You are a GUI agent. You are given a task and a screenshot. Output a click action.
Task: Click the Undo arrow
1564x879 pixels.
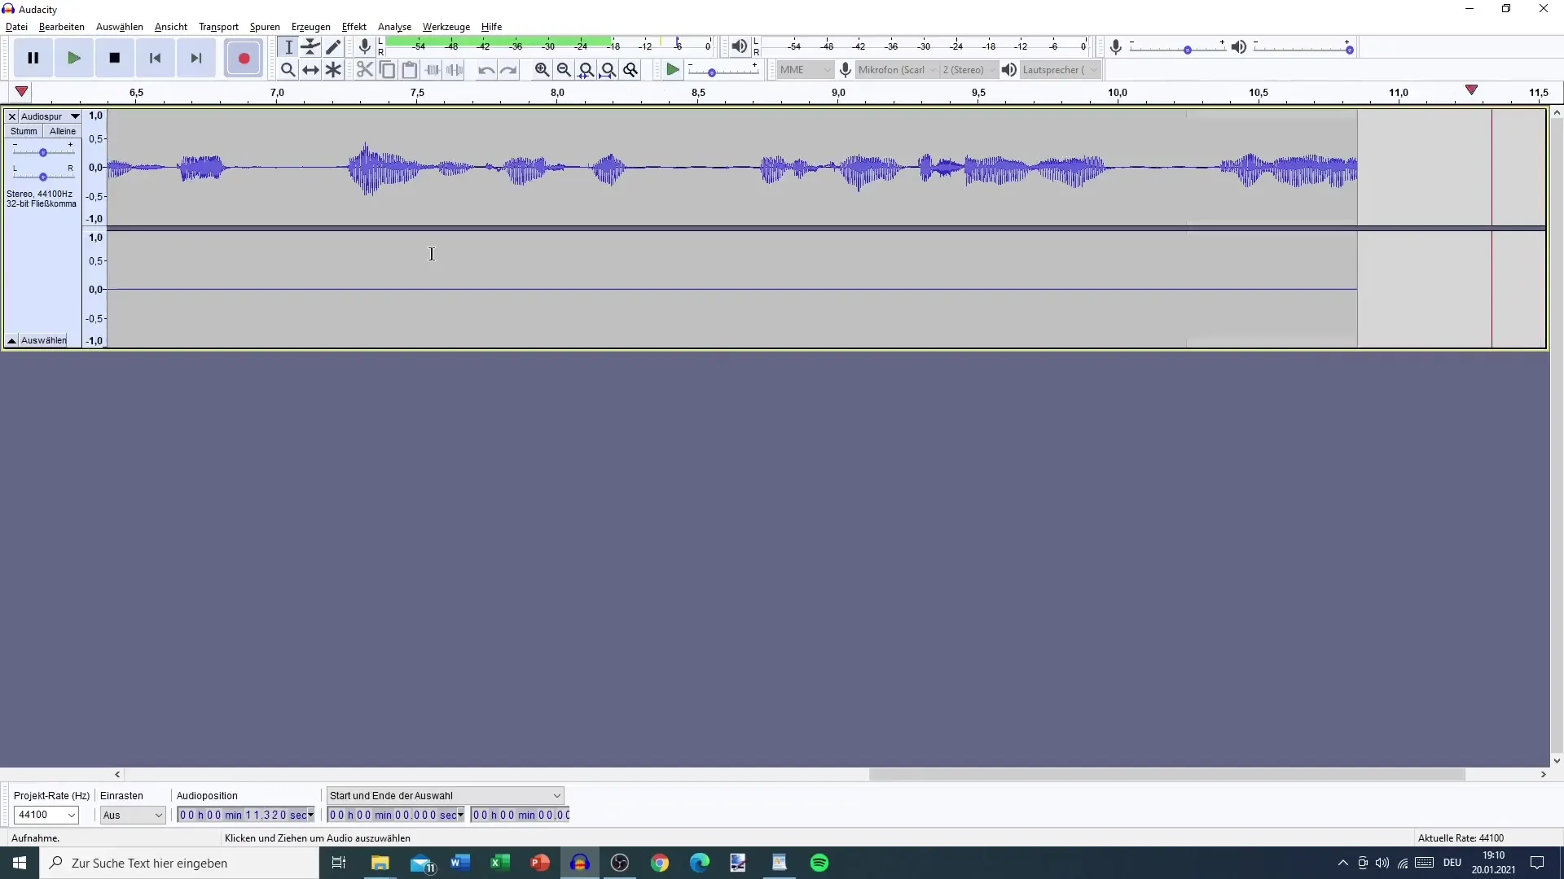coord(486,70)
